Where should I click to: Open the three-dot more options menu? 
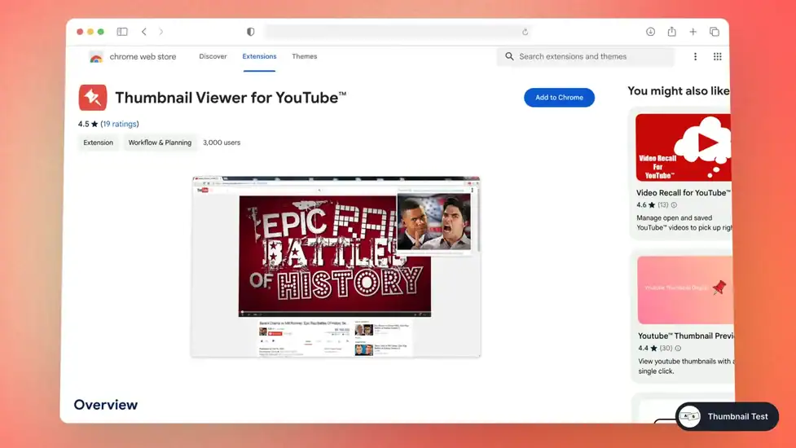[695, 57]
